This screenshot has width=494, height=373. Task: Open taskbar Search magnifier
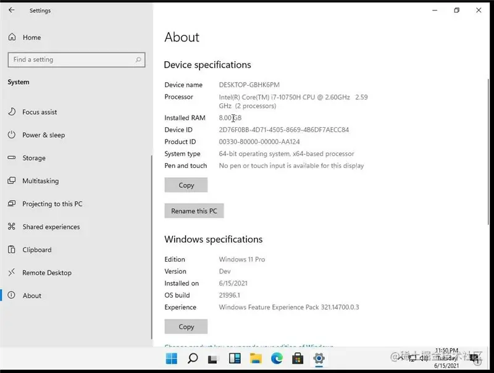point(193,359)
